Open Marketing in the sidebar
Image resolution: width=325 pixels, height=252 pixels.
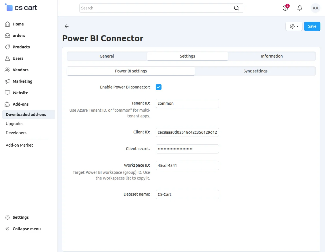22,81
